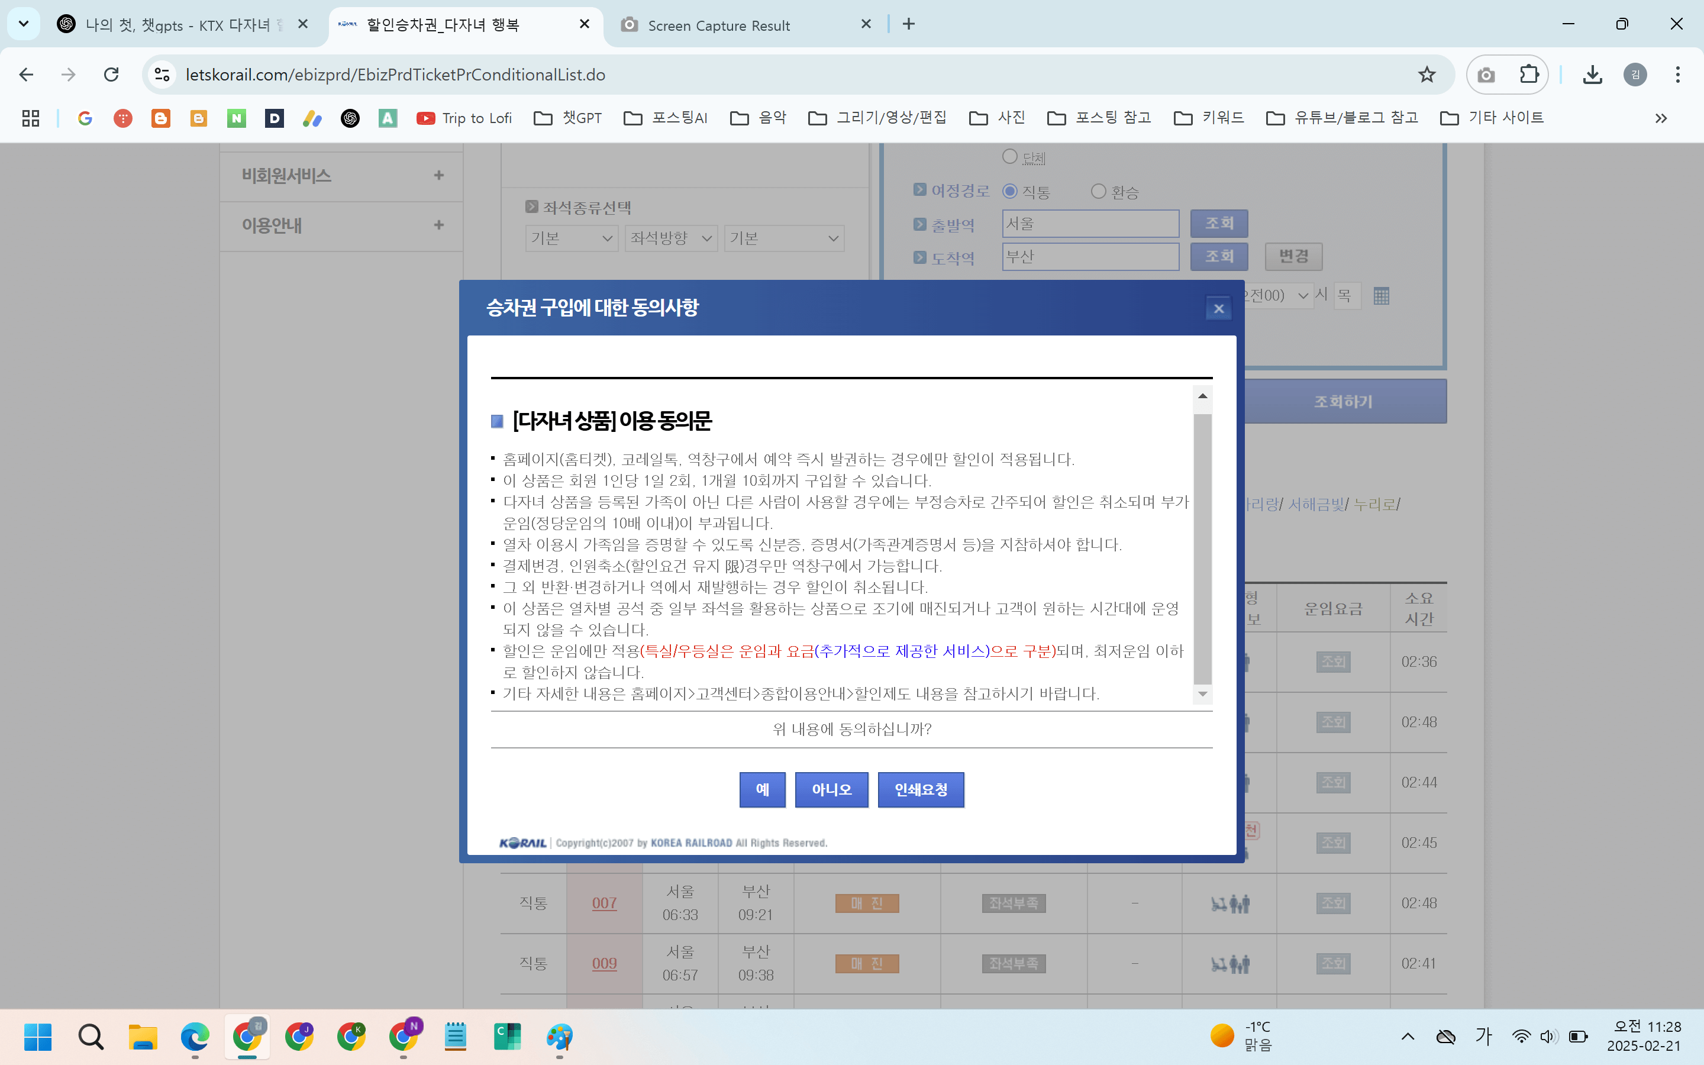
Task: Switch to the Screen Capture Result tab
Action: pos(718,25)
